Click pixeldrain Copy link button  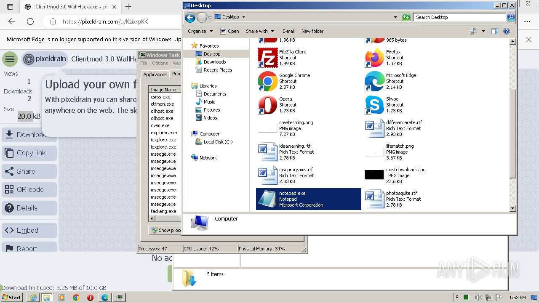click(x=29, y=153)
